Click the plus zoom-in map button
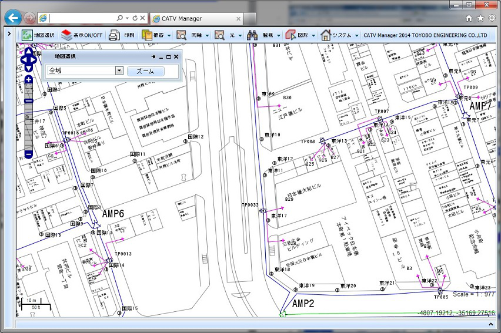Viewport: 501px width, 333px height. 29,79
